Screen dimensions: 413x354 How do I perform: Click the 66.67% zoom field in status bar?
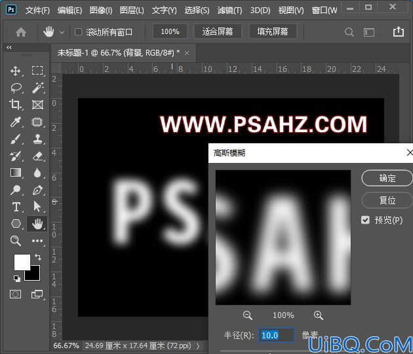pyautogui.click(x=66, y=345)
